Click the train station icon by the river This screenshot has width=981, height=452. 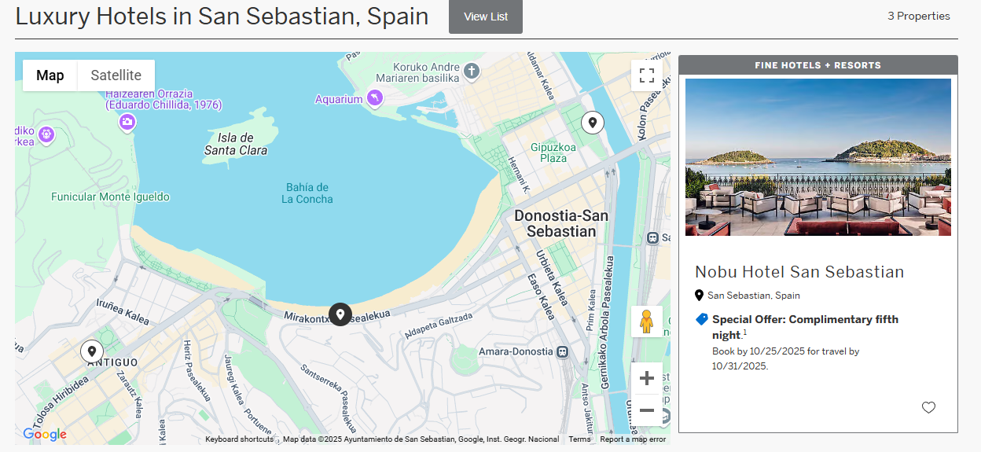[652, 237]
